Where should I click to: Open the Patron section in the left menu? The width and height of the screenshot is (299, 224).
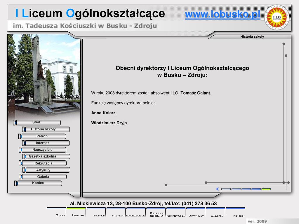click(x=42, y=136)
